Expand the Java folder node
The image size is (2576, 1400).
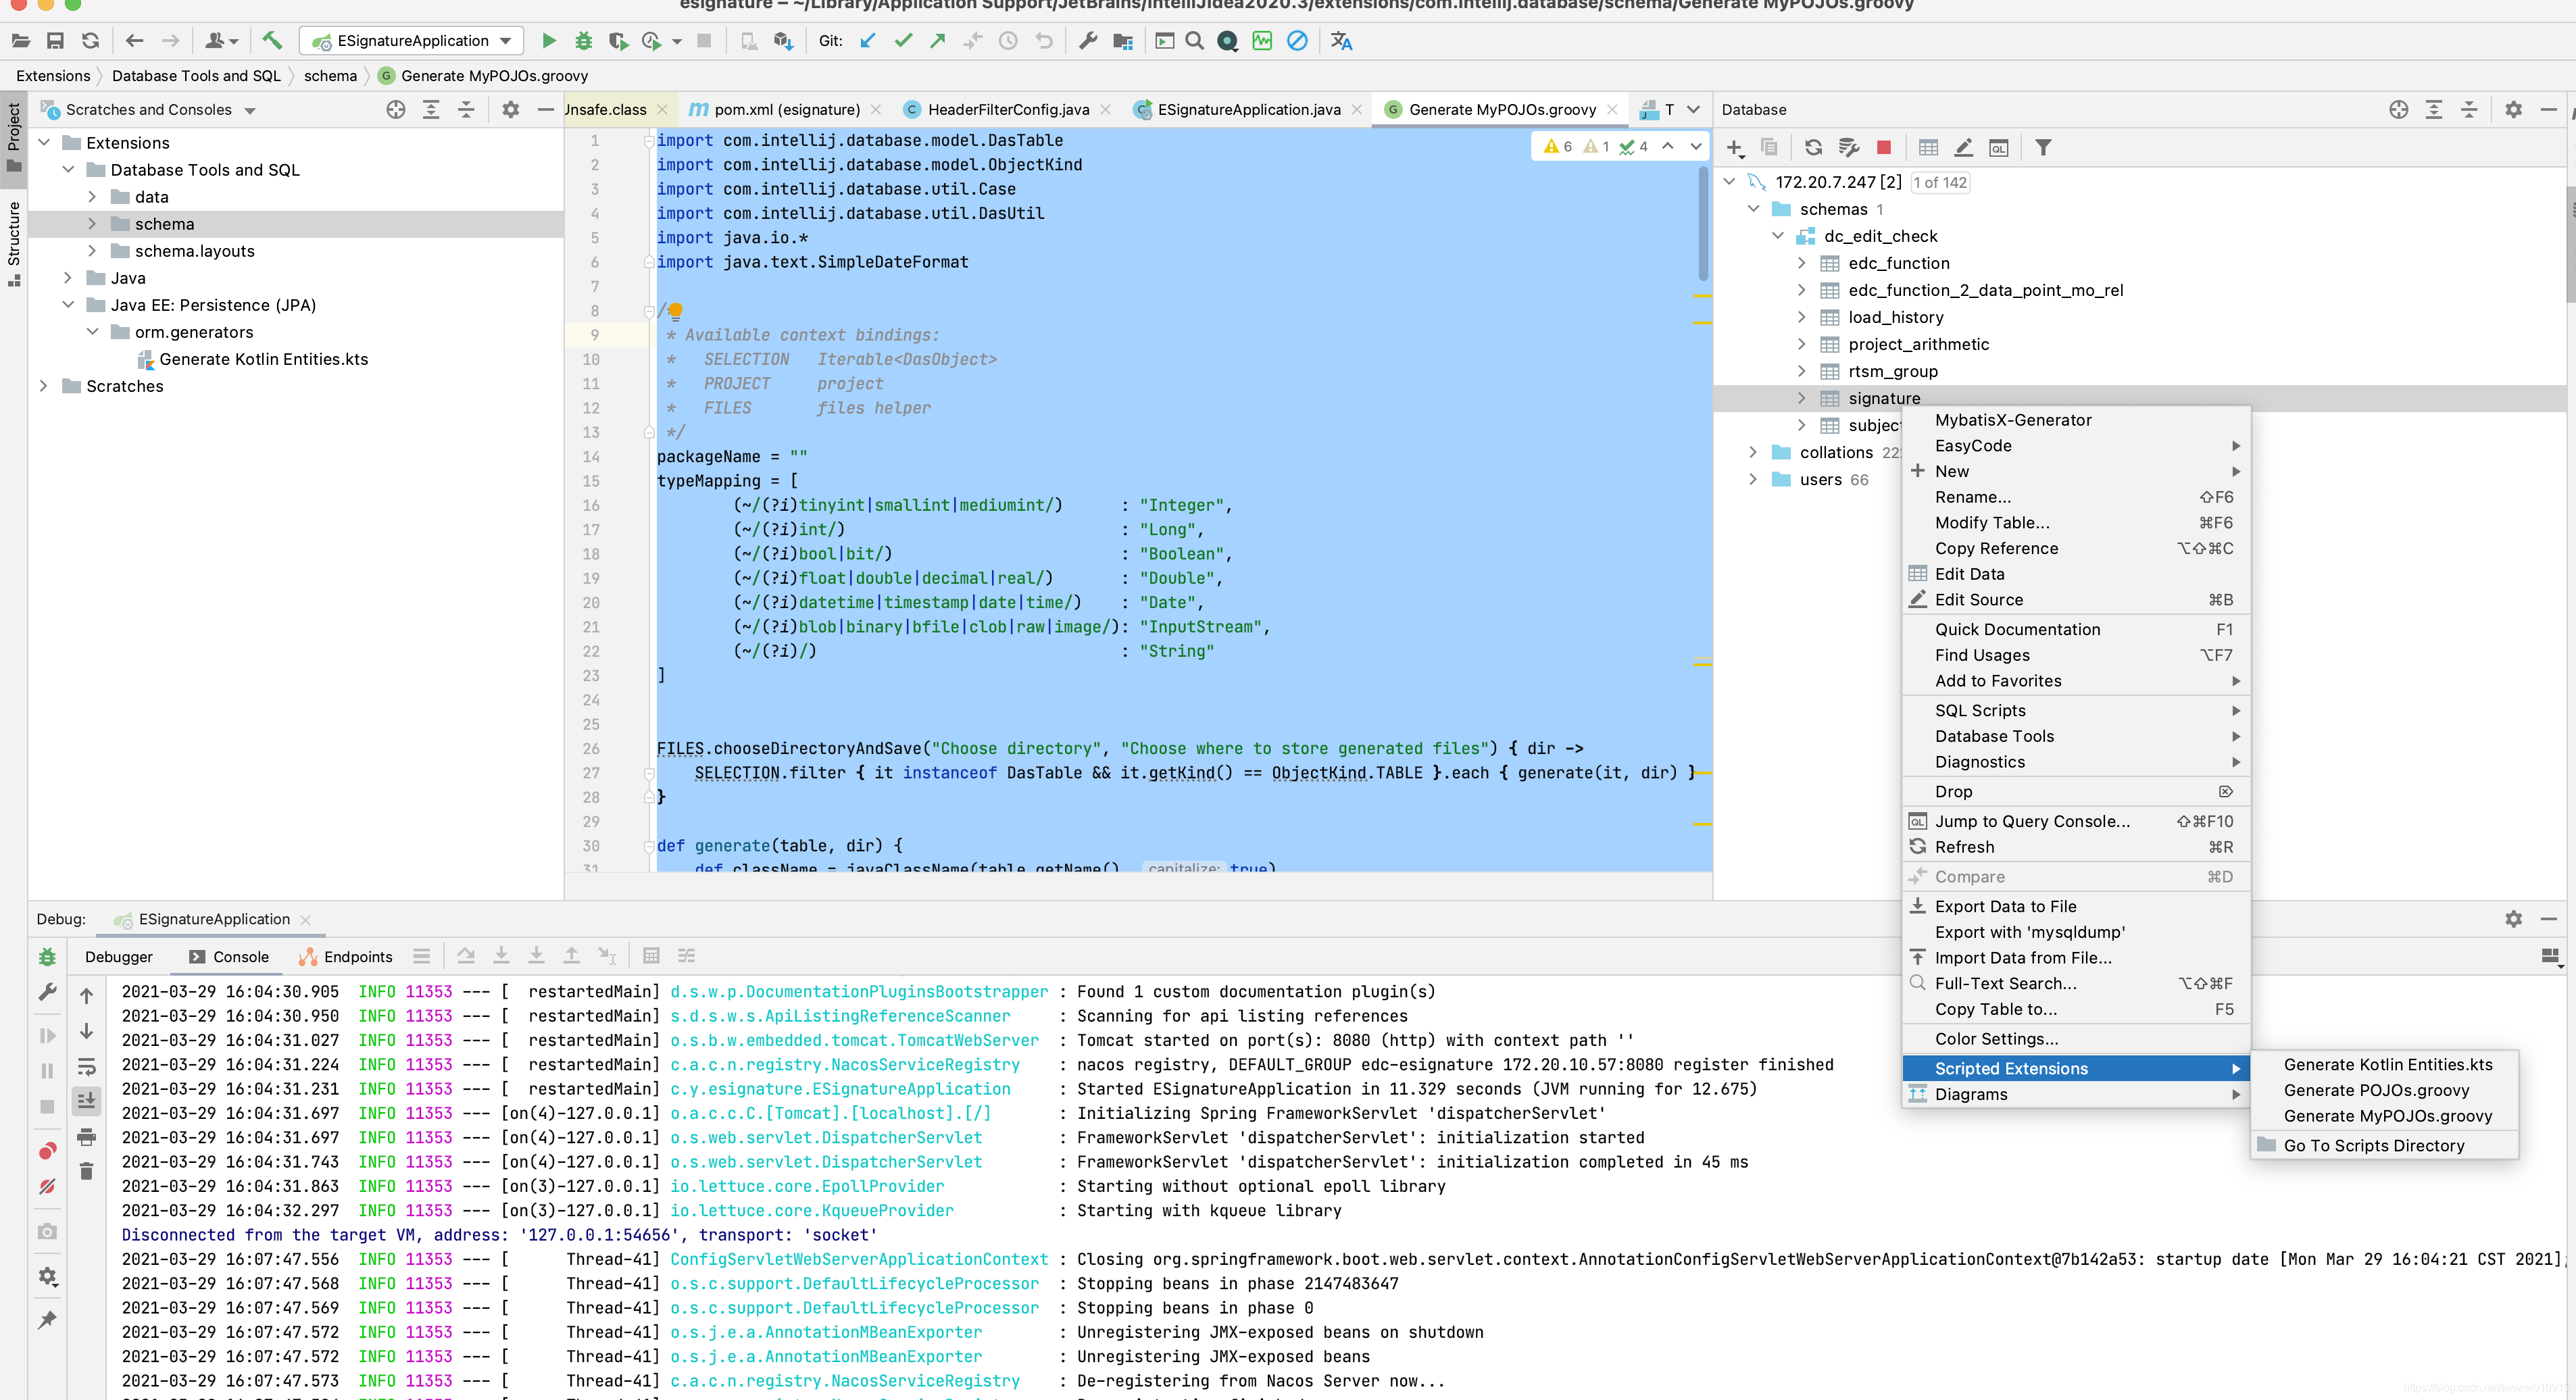[x=67, y=278]
